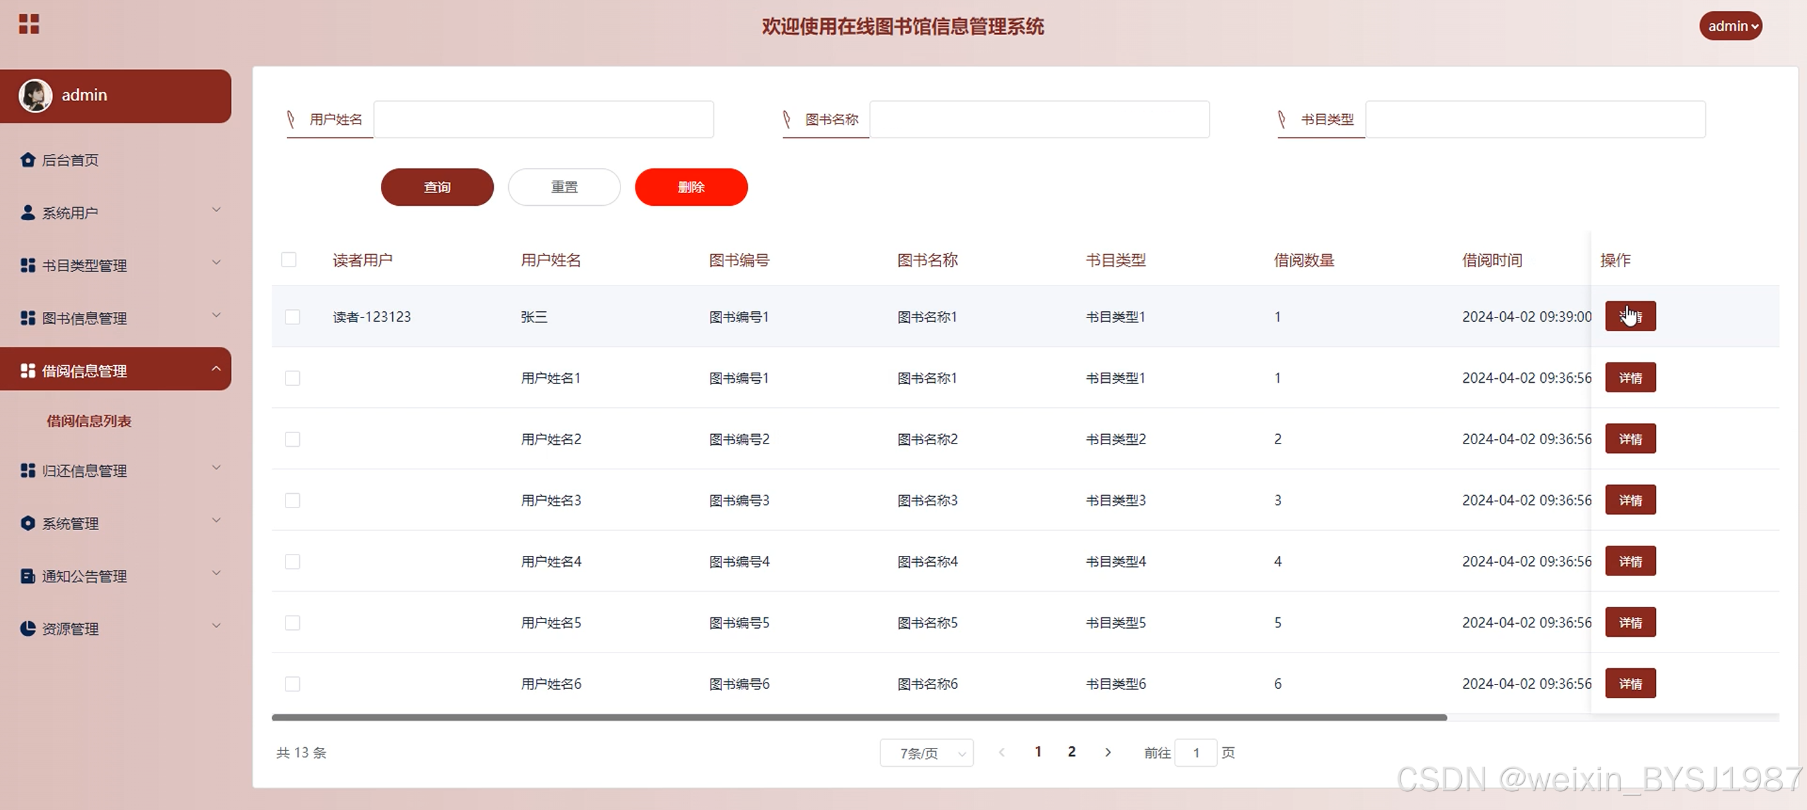Click the icon beside 图书信息管理
This screenshot has height=810, width=1807.
pyautogui.click(x=28, y=318)
